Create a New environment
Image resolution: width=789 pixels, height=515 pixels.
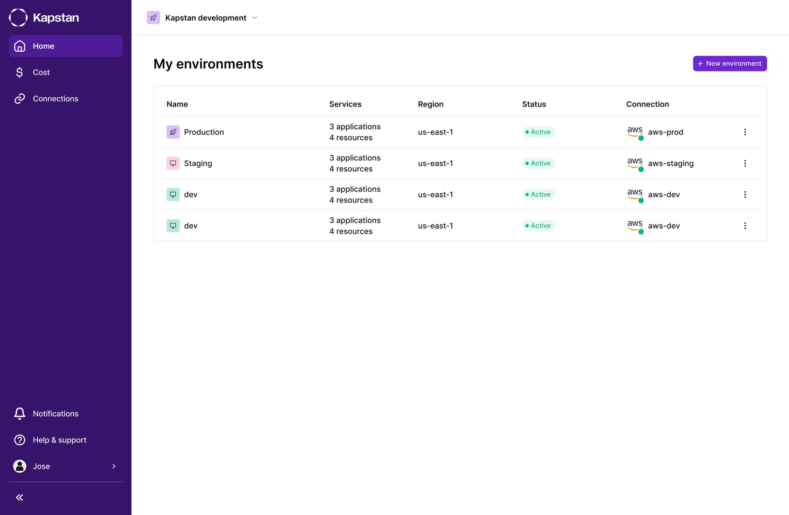(x=730, y=64)
